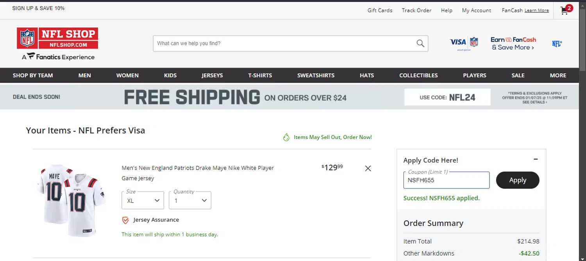
Task: Click the ship within 1 business day text
Action: pos(170,234)
